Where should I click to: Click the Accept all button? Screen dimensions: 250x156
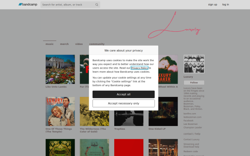click(124, 94)
